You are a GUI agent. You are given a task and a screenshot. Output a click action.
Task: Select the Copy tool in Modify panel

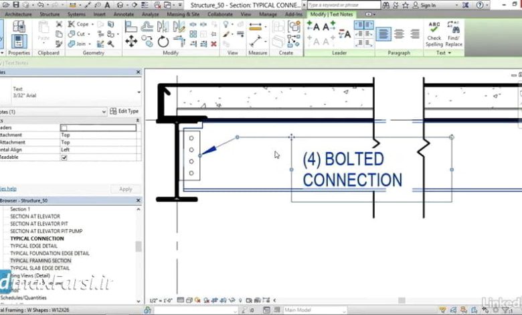[x=147, y=42]
